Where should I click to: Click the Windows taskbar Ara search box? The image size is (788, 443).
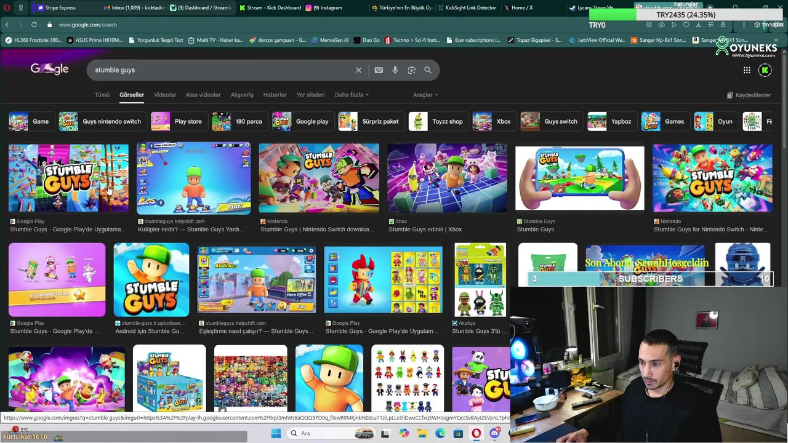(x=330, y=433)
